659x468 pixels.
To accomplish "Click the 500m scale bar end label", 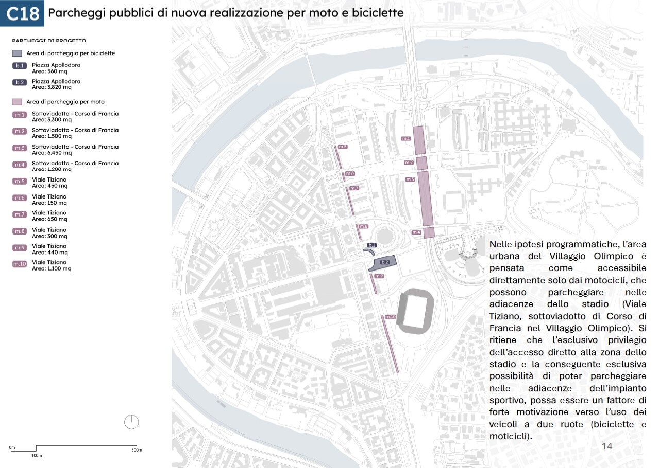I will click(x=137, y=450).
